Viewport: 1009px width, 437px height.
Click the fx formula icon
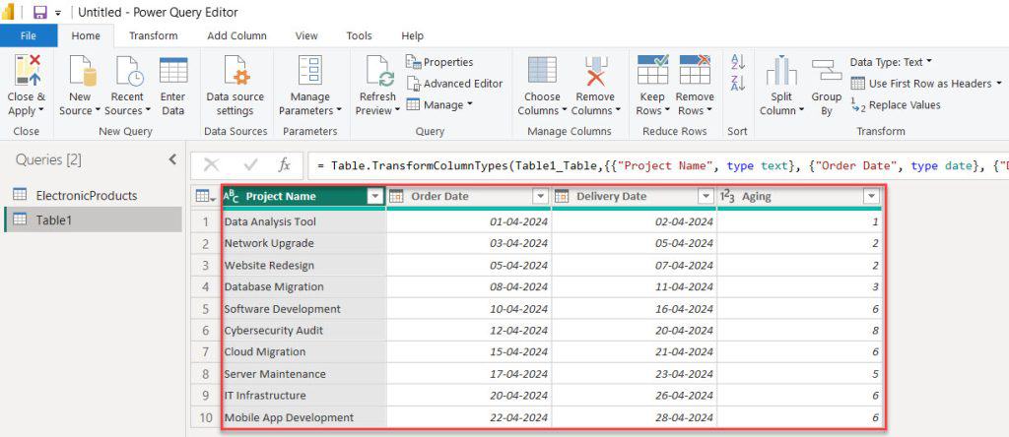tap(285, 165)
